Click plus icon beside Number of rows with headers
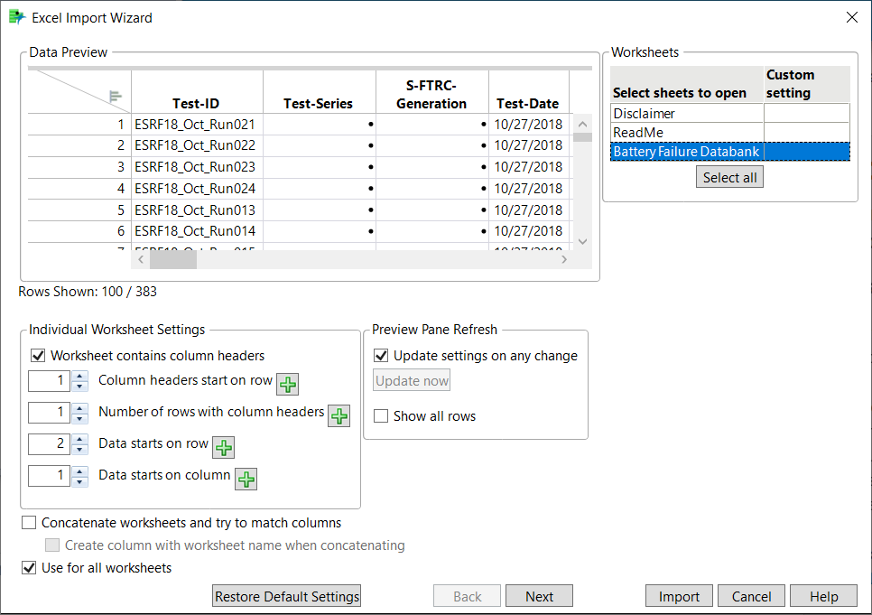This screenshot has width=872, height=615. 339,415
